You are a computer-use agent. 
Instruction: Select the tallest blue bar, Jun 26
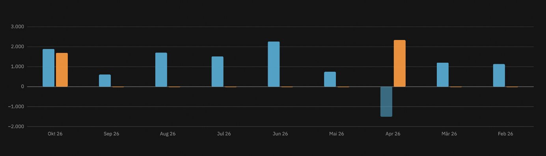coord(274,64)
